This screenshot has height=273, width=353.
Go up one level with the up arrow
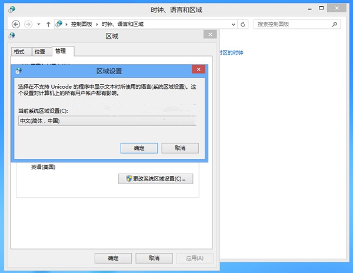48,24
